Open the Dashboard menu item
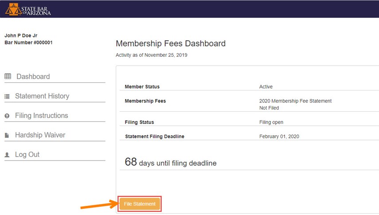The image size is (379, 215). [x=33, y=77]
